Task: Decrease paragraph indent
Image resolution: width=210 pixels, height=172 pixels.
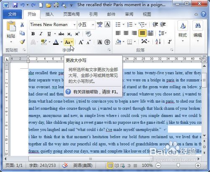Action: pos(155,24)
